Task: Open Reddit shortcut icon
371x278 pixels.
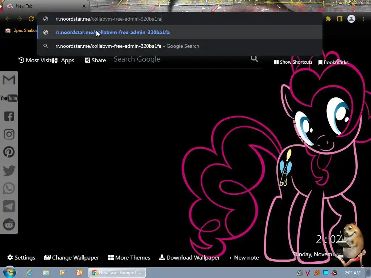Action: click(x=9, y=224)
